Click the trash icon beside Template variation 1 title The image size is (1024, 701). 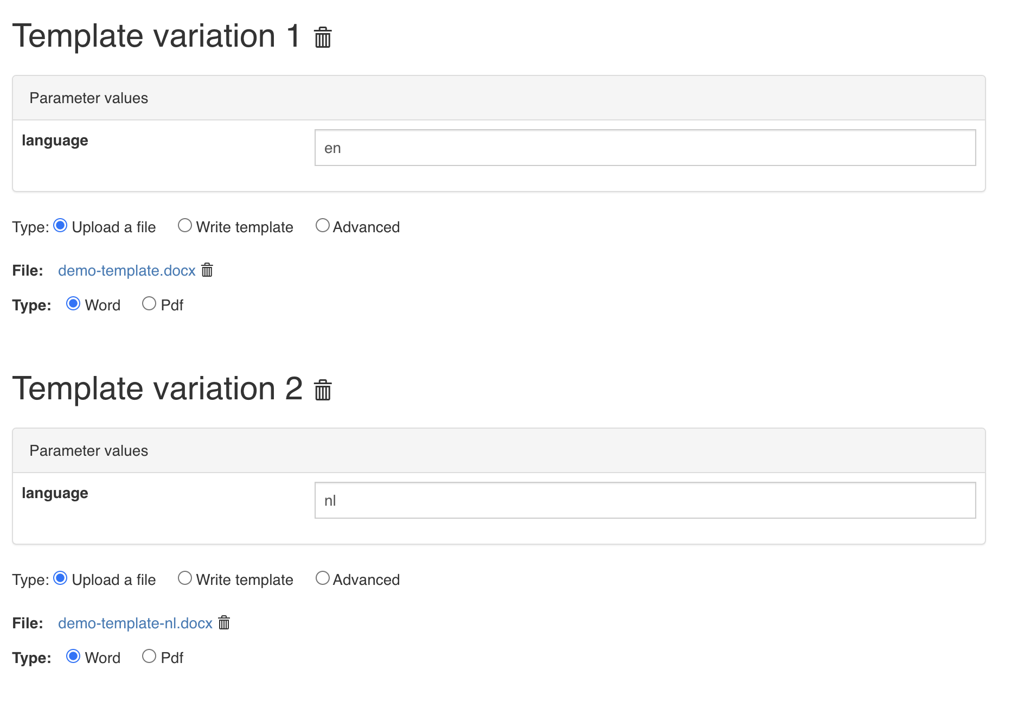[323, 37]
